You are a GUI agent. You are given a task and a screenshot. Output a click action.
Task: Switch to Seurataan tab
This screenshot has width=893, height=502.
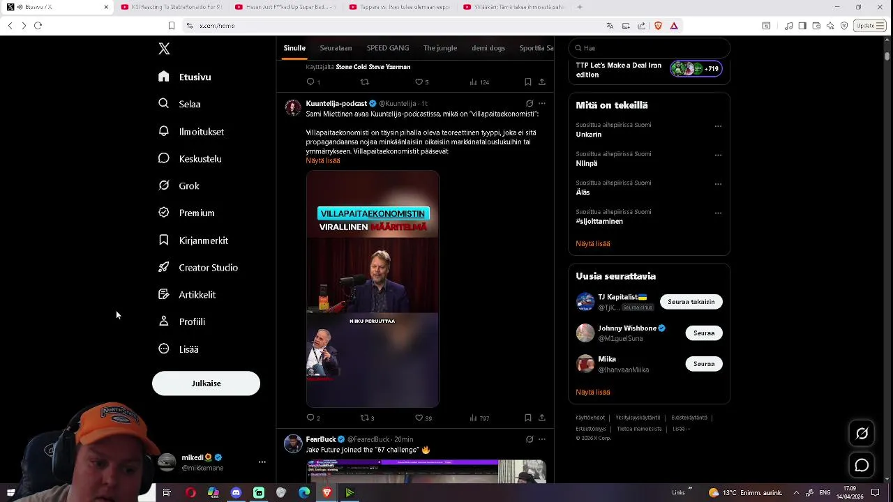click(336, 48)
